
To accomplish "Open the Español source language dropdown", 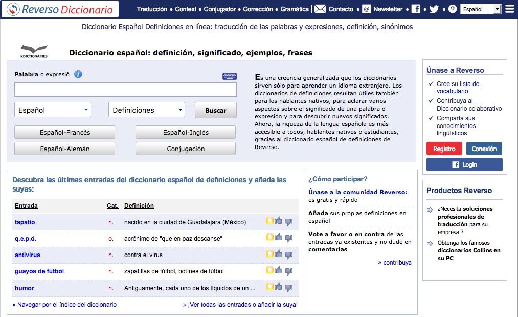I will click(x=52, y=110).
